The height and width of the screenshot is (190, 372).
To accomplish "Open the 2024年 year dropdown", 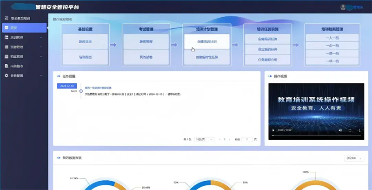I will [x=354, y=158].
